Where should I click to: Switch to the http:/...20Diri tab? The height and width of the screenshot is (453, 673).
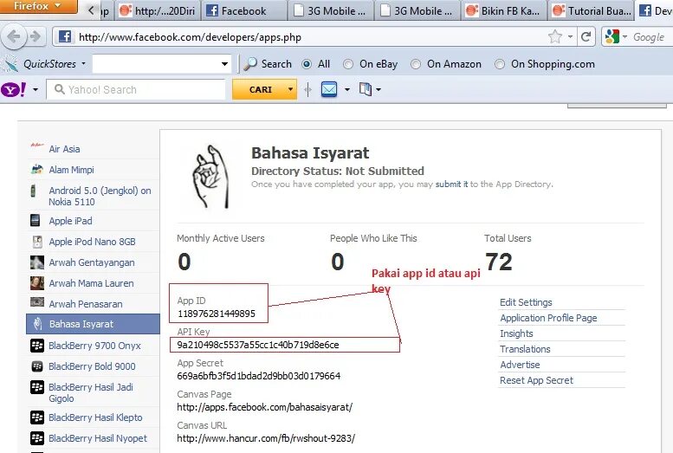tap(158, 10)
